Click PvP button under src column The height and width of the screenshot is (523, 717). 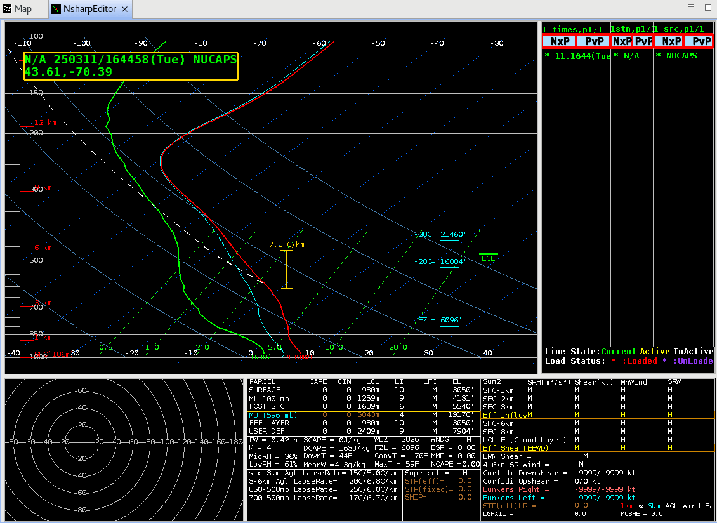699,41
